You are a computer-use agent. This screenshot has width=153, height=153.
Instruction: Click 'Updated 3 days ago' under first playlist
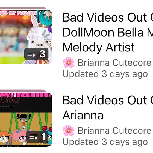[x=105, y=74]
